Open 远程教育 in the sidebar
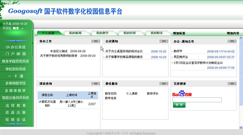Screen dimensions: 243x135 tap(16, 106)
